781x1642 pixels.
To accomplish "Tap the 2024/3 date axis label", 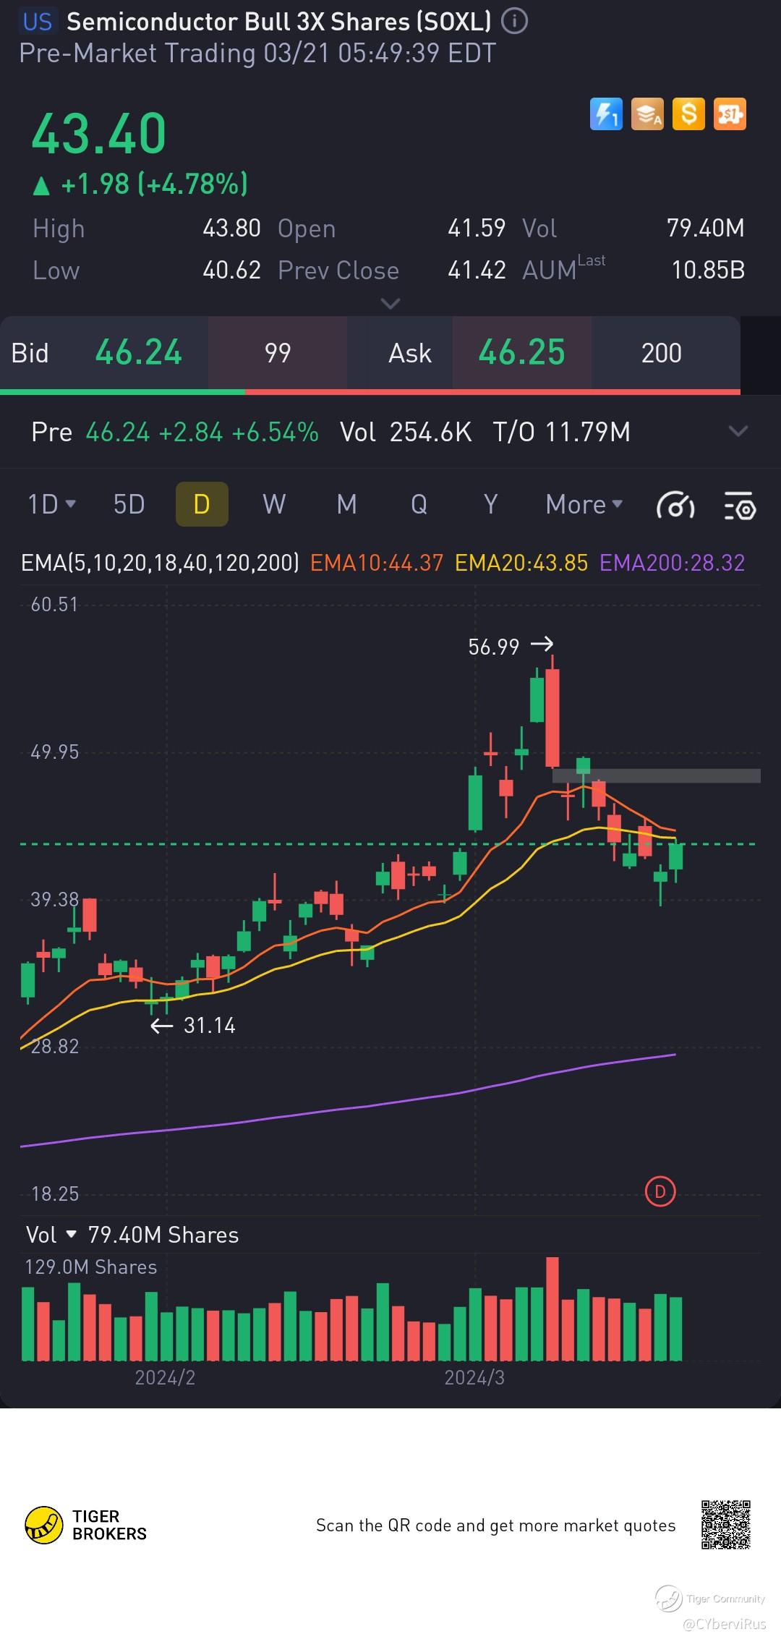I will point(474,1377).
